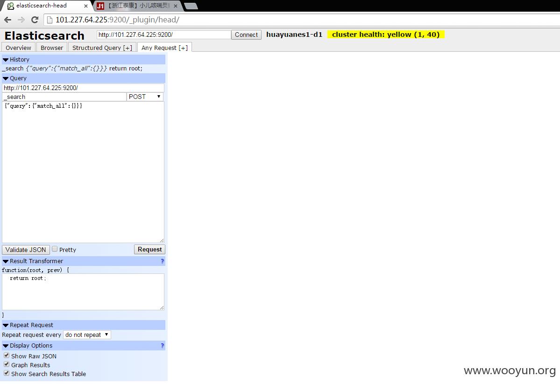Image resolution: width=560 pixels, height=384 pixels.
Task: Open the Structured Query [+] tab
Action: (x=102, y=48)
